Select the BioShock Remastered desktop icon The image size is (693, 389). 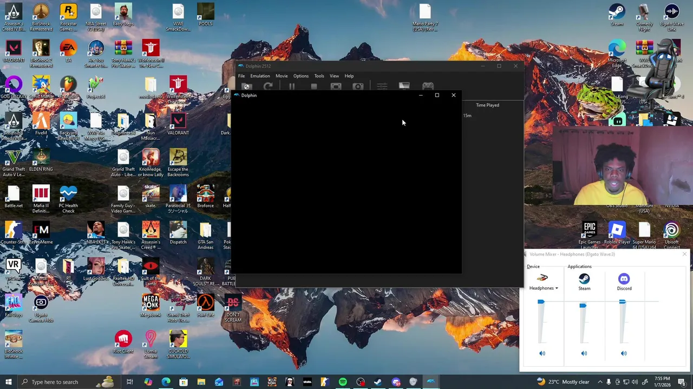click(41, 18)
